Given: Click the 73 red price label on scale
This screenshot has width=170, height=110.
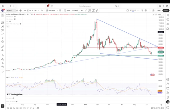Looking at the screenshot, I should click(x=161, y=48).
